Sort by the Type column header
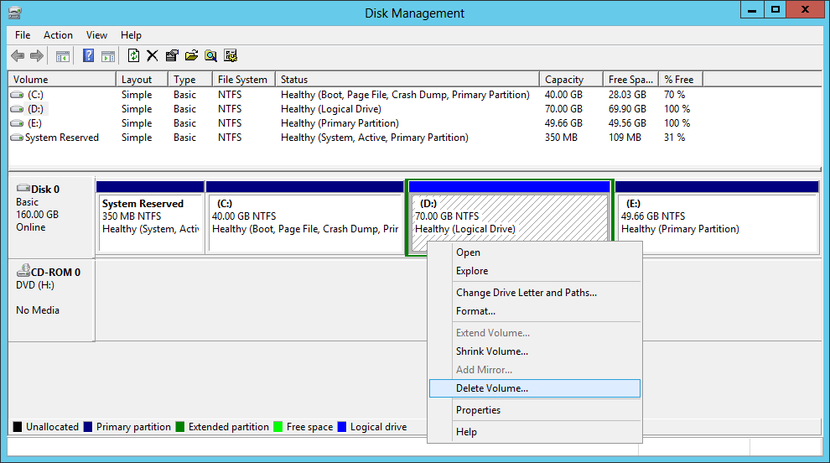This screenshot has height=463, width=830. [x=190, y=80]
